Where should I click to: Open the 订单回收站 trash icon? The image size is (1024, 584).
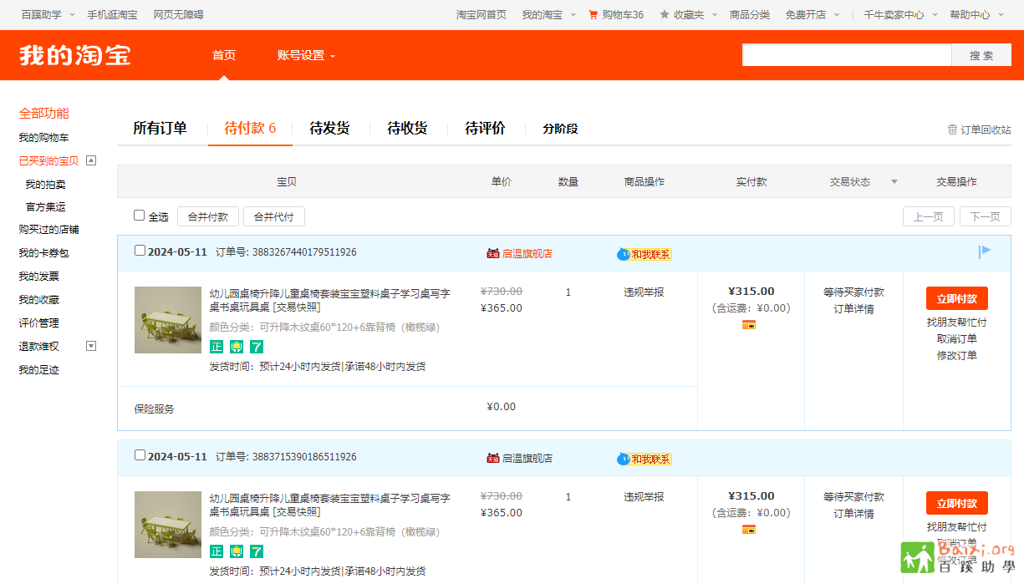[x=952, y=129]
